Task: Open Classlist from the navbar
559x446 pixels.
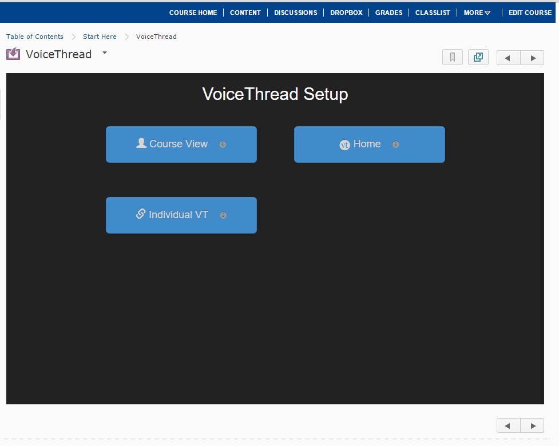Action: (x=433, y=13)
